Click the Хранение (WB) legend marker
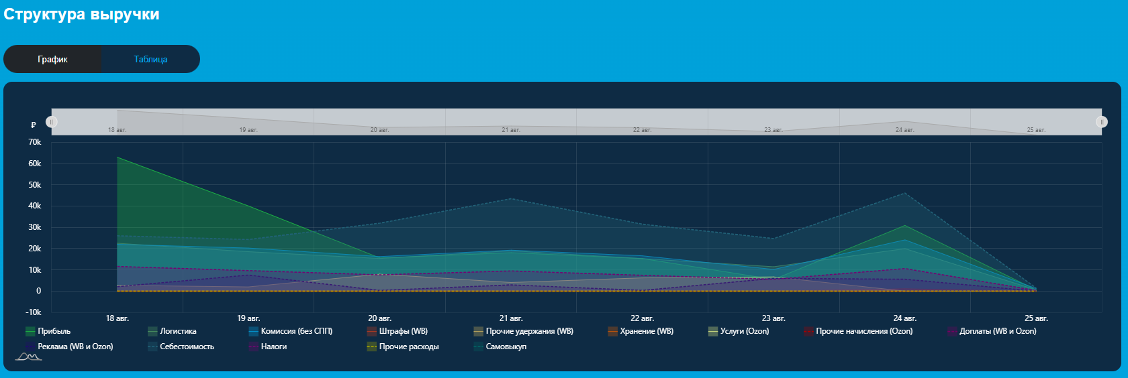This screenshot has width=1128, height=378. [x=612, y=331]
